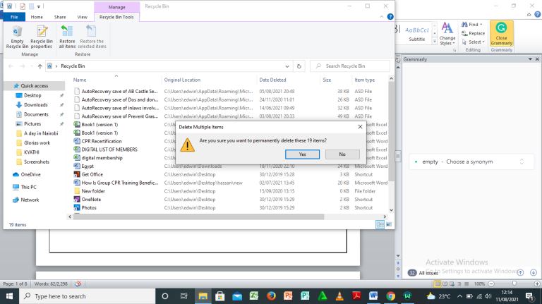This screenshot has width=542, height=304.
Task: Select This PC in navigation pane
Action: click(28, 187)
